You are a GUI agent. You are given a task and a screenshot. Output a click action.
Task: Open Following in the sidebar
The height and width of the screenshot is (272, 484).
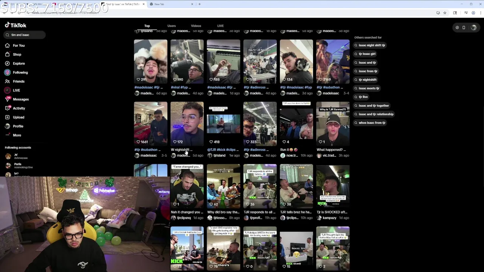pyautogui.click(x=16, y=73)
